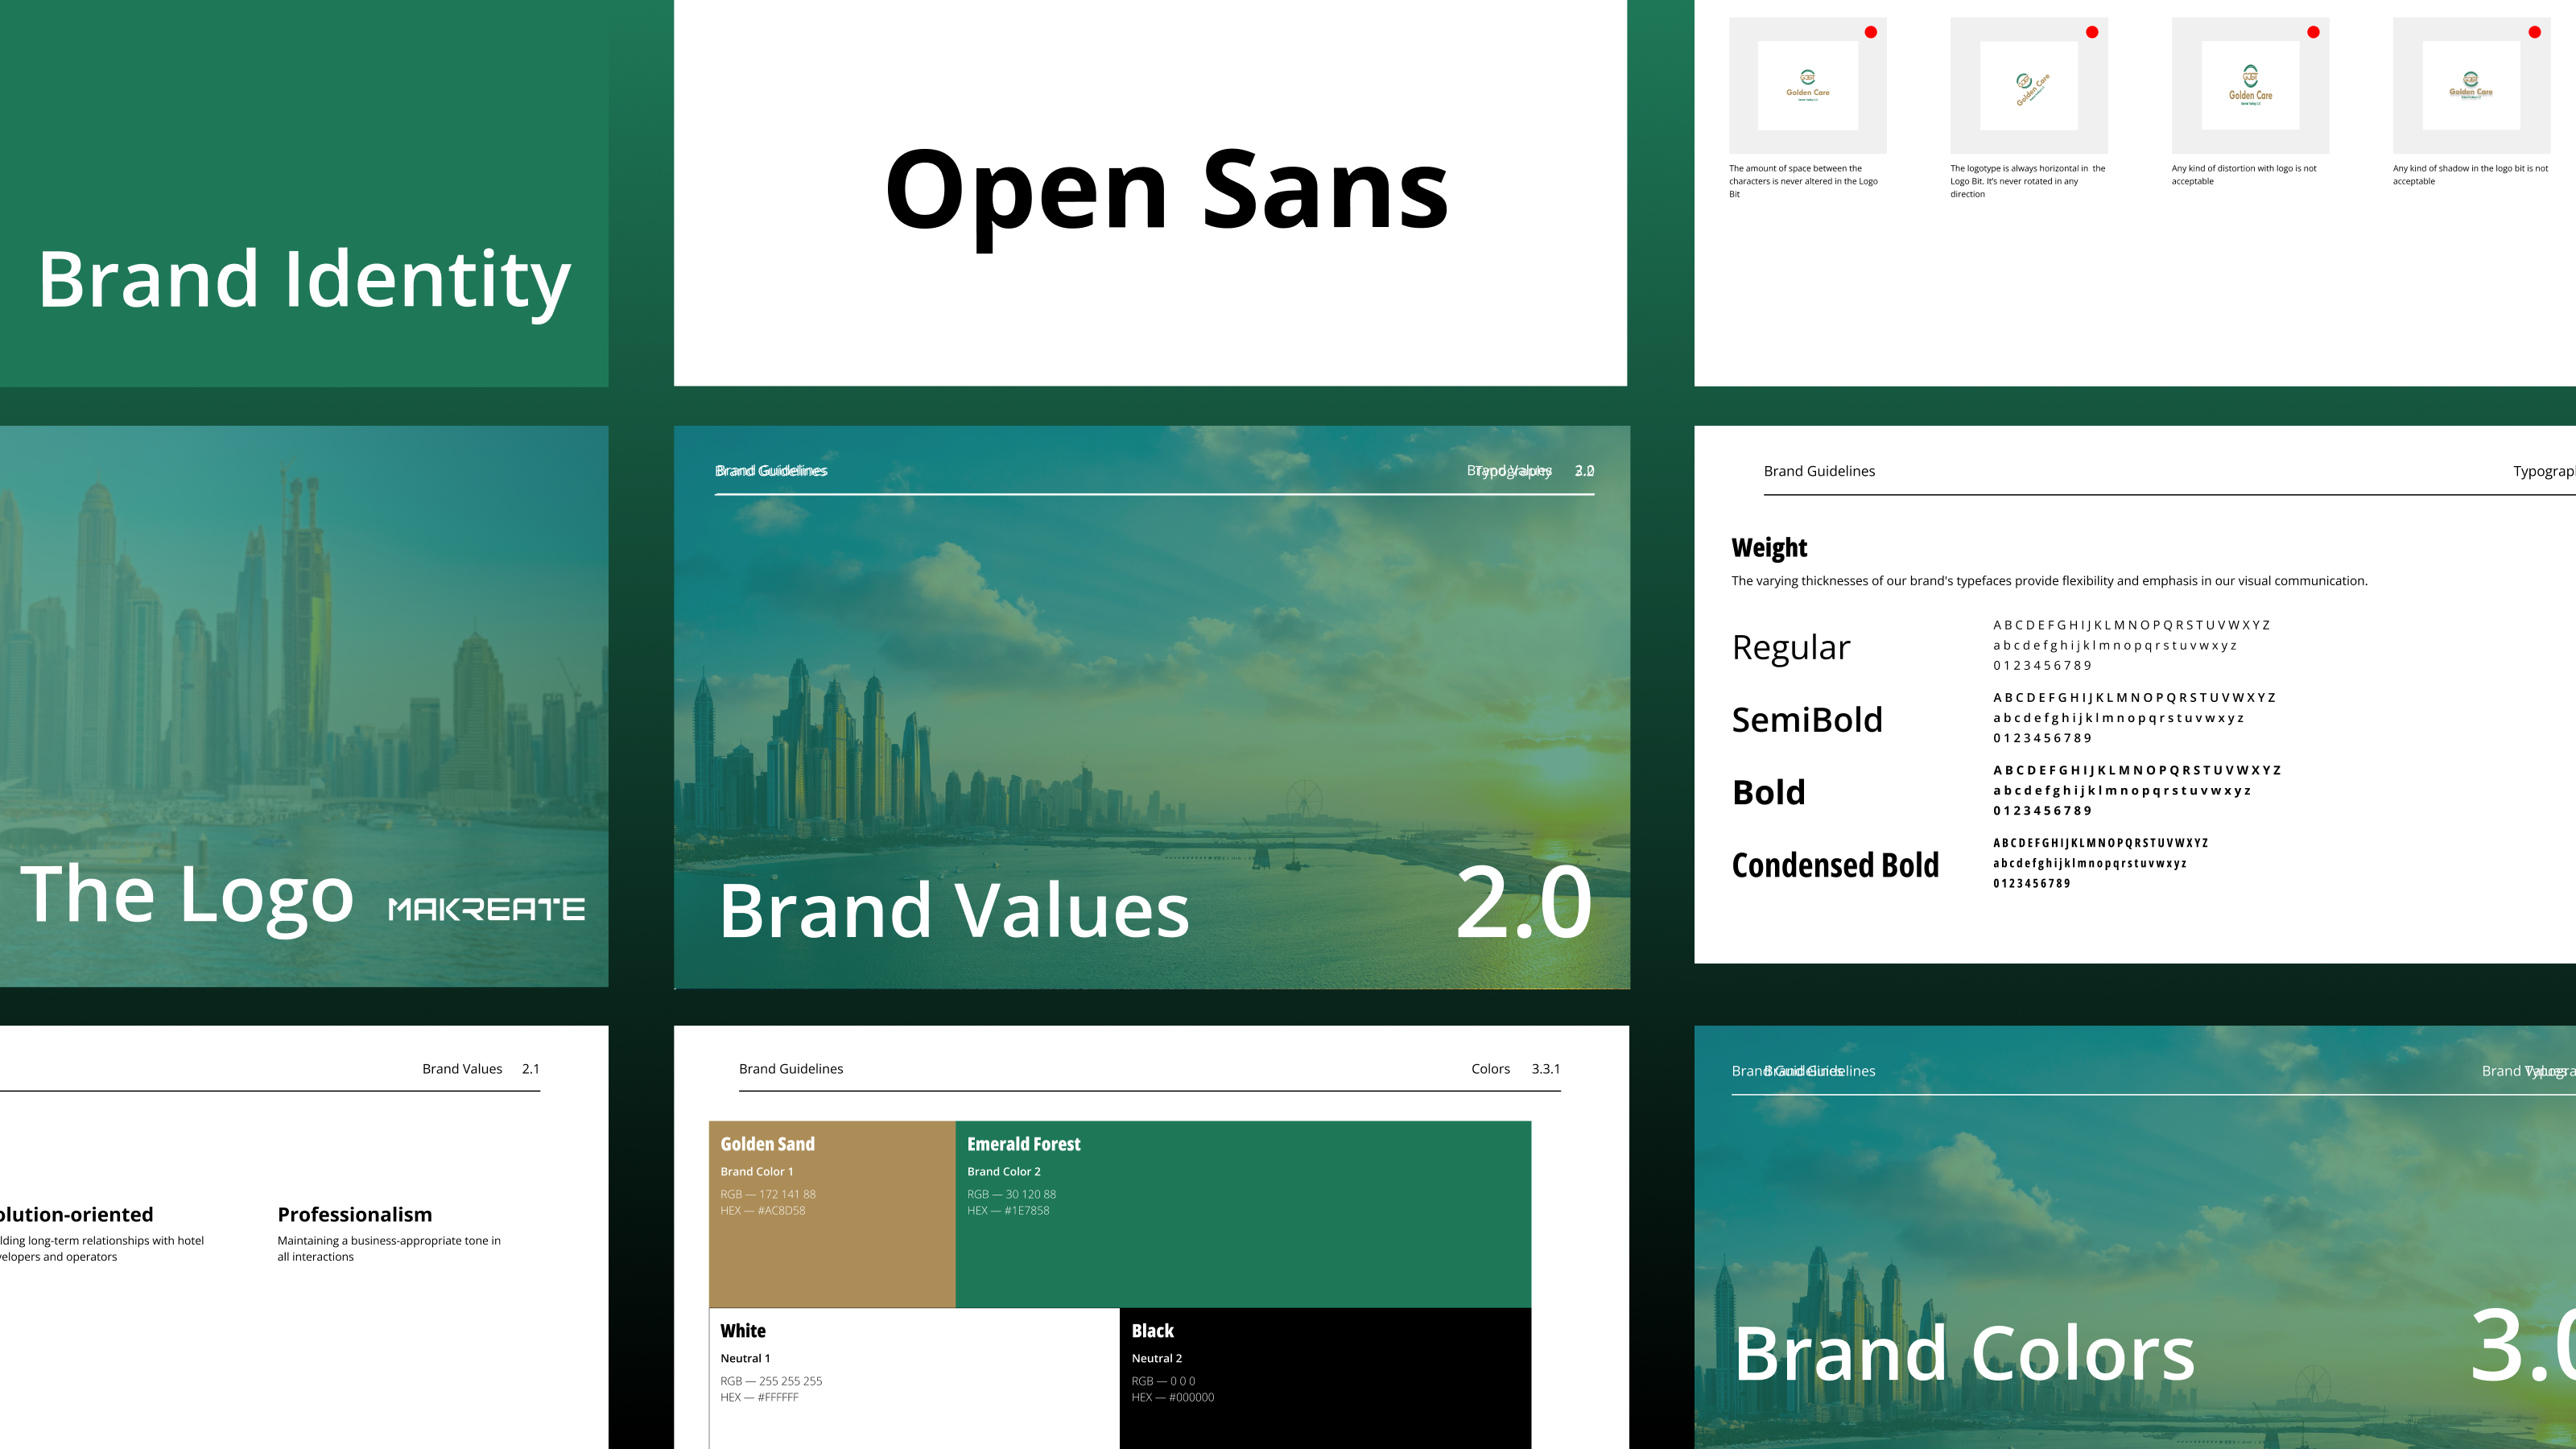Click the red dot on the distorted logo example
Image resolution: width=2576 pixels, height=1449 pixels.
coord(2313,32)
